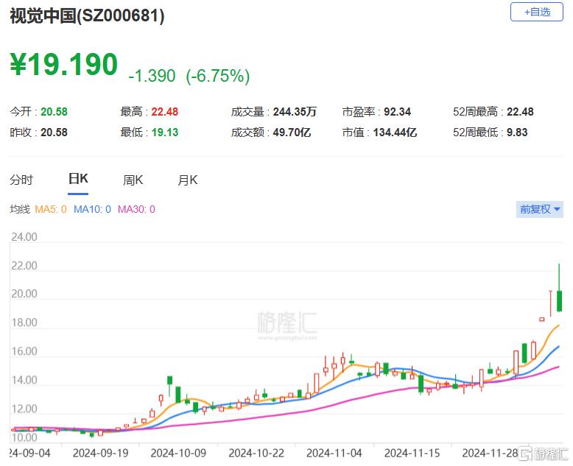573x466 pixels.
Task: Click 成交量 value 244.35万
Action: coord(295,112)
